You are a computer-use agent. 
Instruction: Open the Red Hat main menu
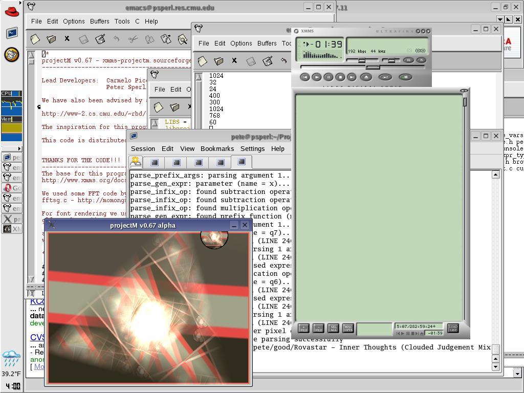11,11
